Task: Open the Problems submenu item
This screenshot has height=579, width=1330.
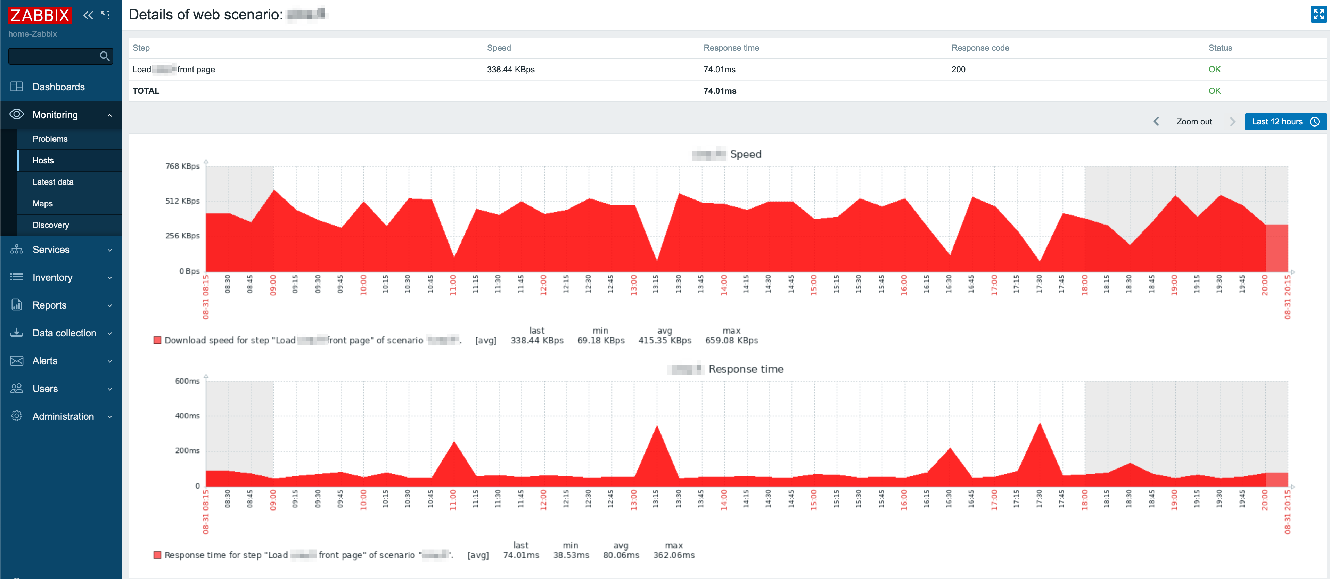Action: 50,139
